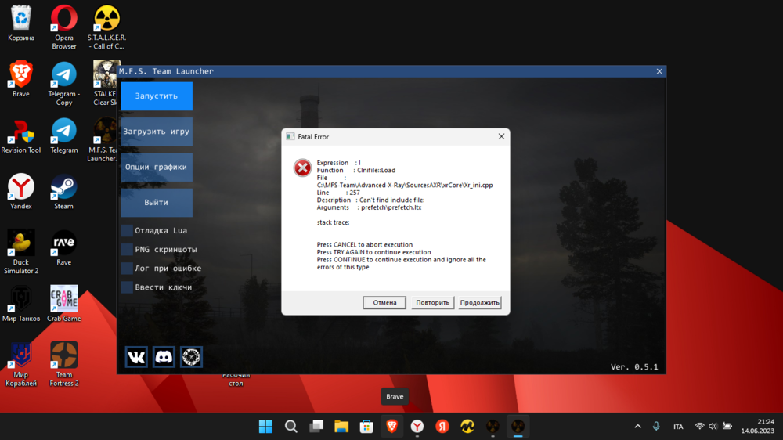The height and width of the screenshot is (440, 783).
Task: Check the Лог при ошибке option
Action: [127, 269]
